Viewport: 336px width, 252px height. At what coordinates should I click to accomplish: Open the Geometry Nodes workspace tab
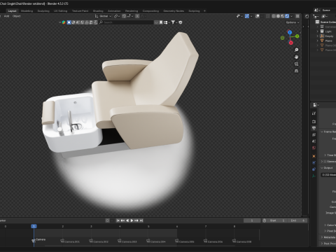click(x=174, y=11)
